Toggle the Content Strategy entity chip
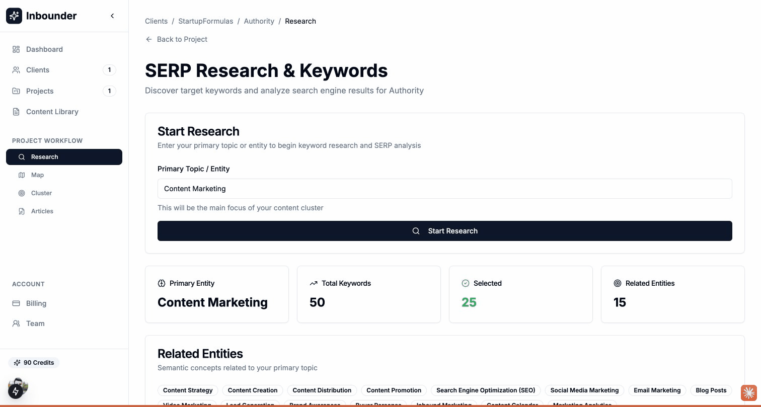Viewport: 761px width, 407px height. [x=188, y=390]
